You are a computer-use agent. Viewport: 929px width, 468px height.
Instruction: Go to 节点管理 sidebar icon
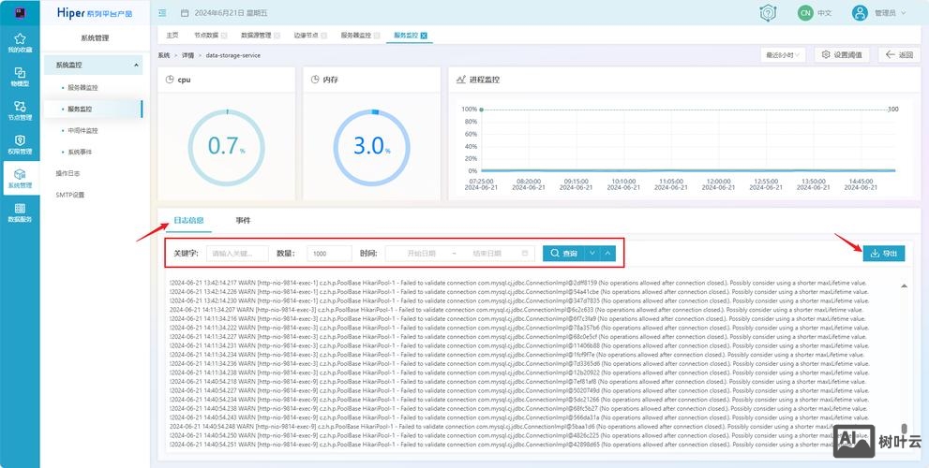pos(20,110)
